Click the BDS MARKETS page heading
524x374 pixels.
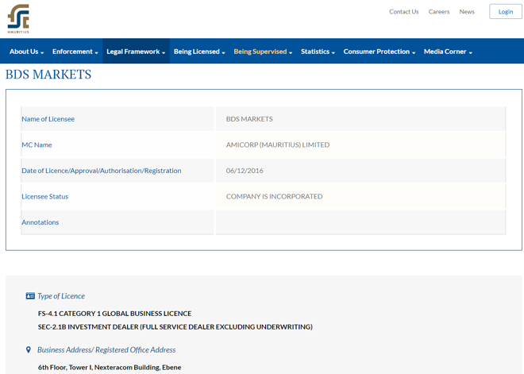pyautogui.click(x=48, y=74)
